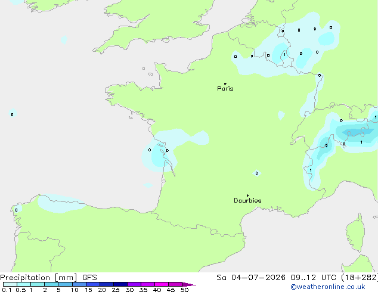Click the magenta arrow tip at legend end
The width and height of the screenshot is (378, 292).
coord(189,284)
